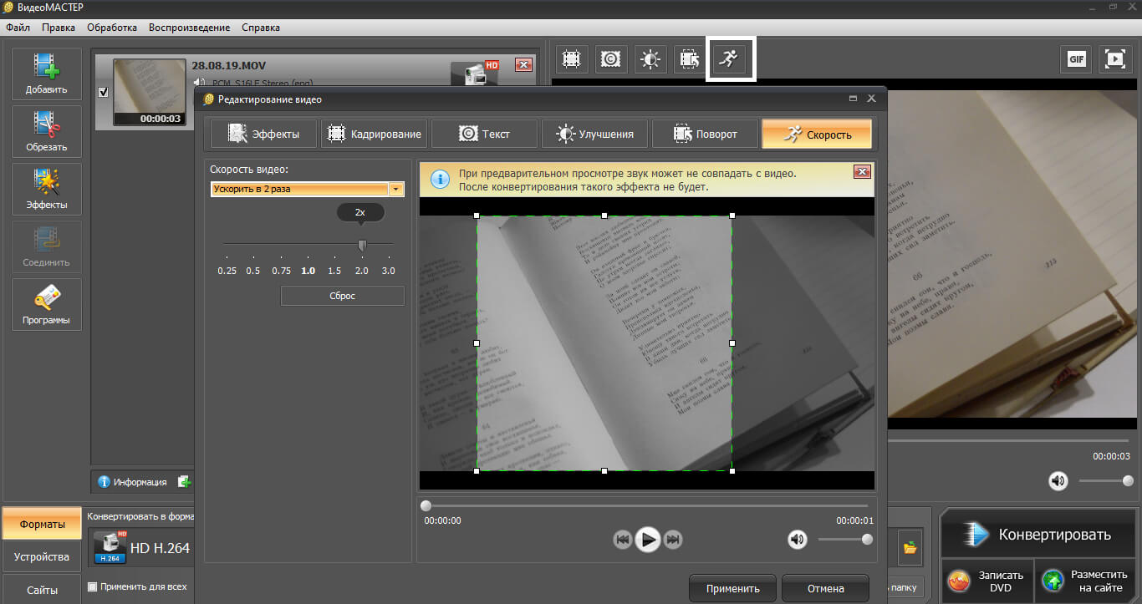Click Записать DVD button
The height and width of the screenshot is (604, 1142).
[x=987, y=581]
